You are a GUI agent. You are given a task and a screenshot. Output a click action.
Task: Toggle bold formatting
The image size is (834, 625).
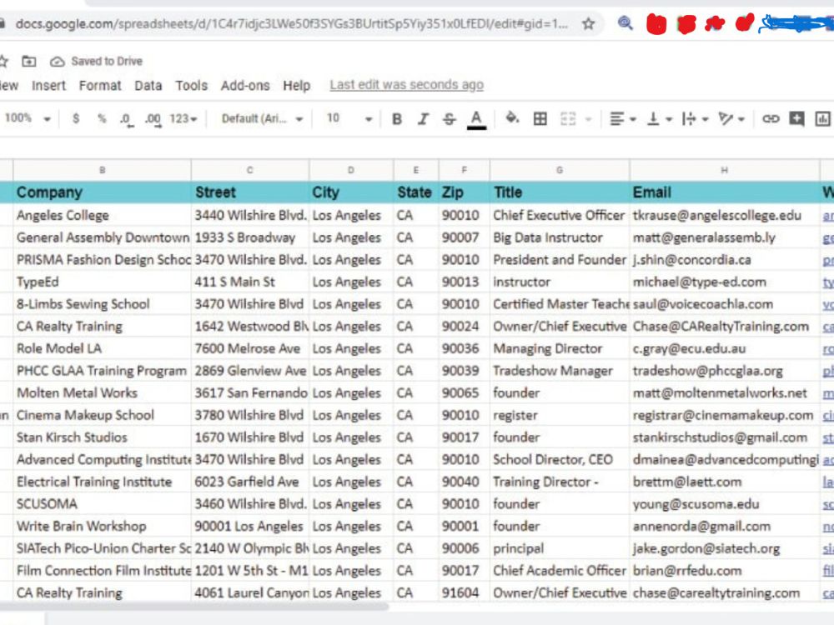click(397, 118)
